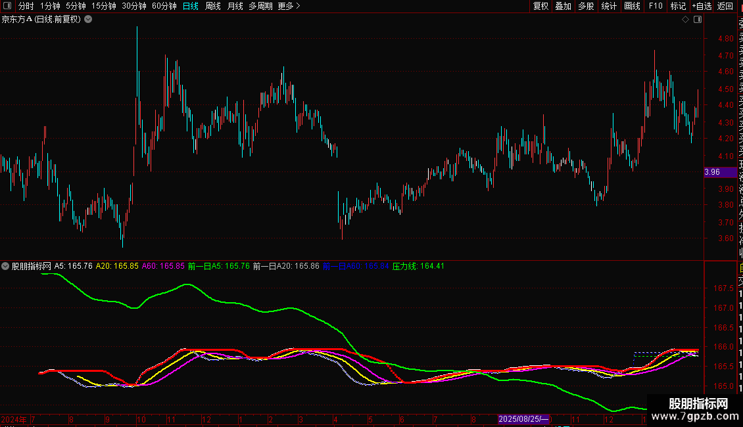Select the 1分钟 period tab
Viewport: 743px width, 427px height.
tap(50, 6)
